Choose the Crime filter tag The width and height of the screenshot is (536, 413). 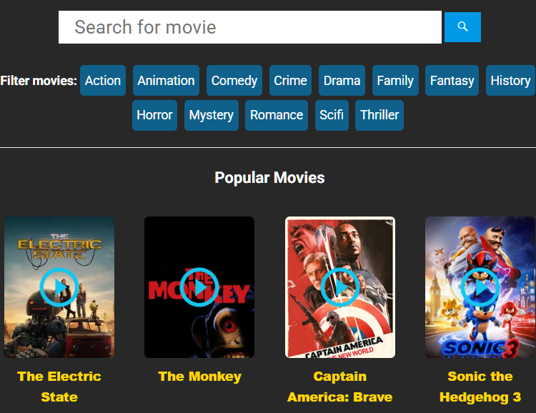tap(290, 81)
